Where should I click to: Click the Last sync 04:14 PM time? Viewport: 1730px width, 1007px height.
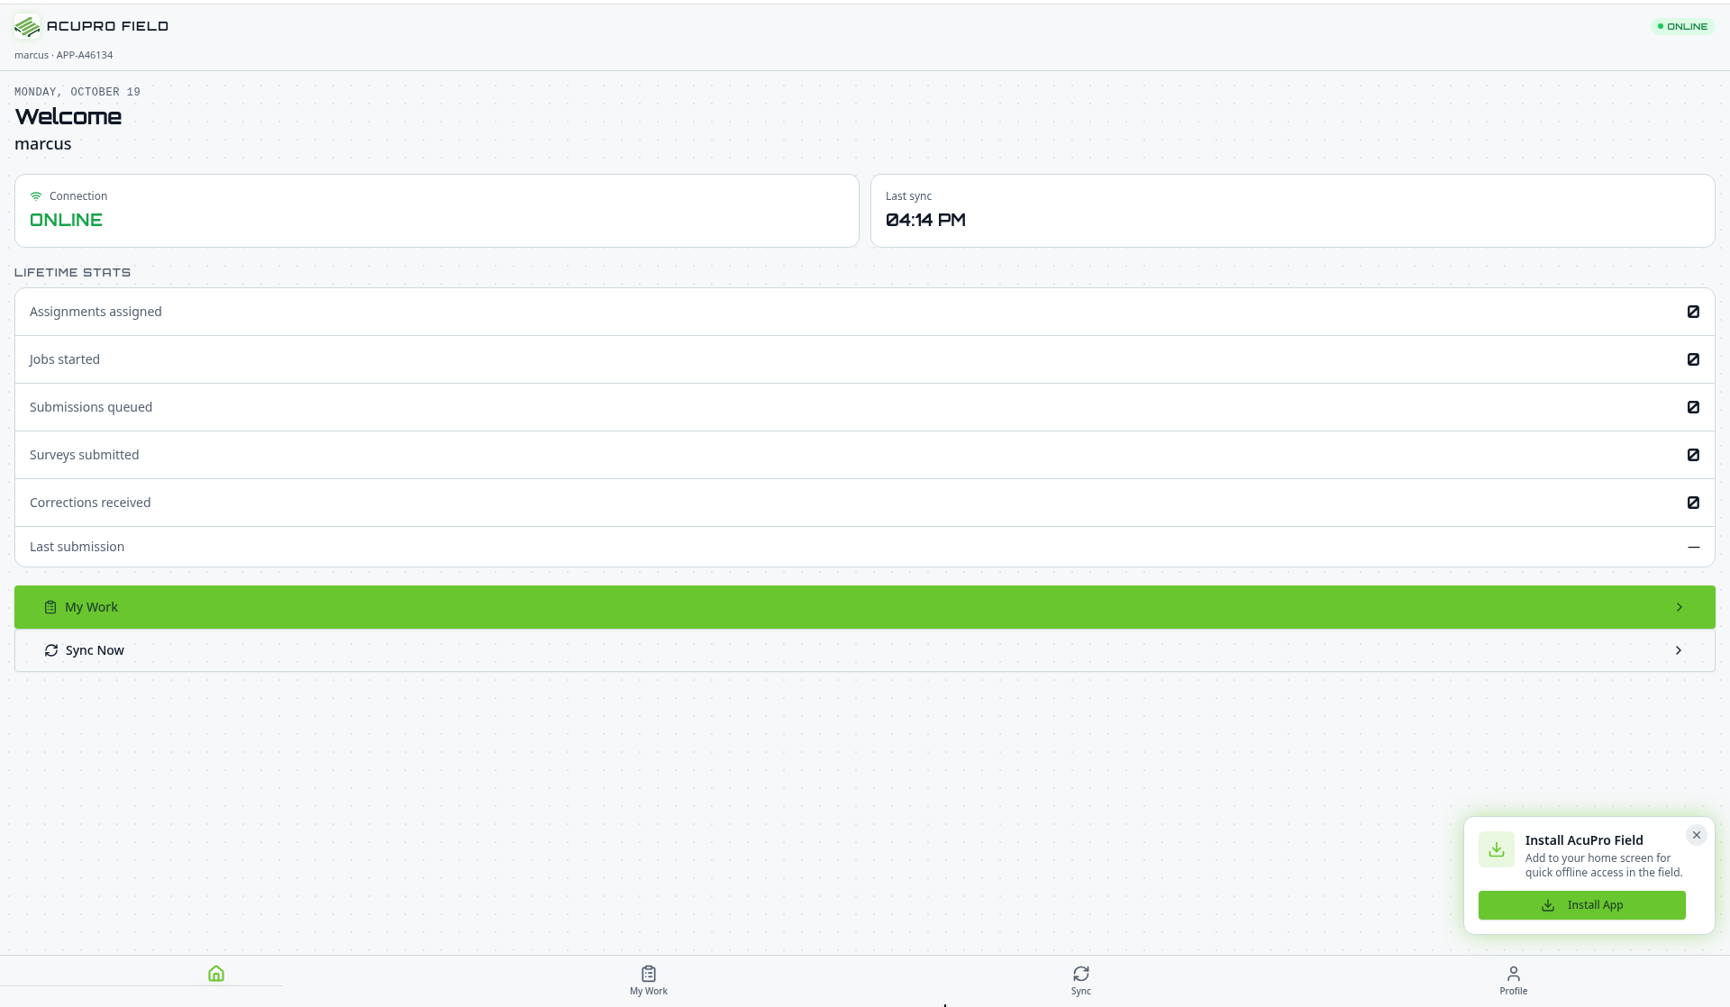pyautogui.click(x=925, y=220)
